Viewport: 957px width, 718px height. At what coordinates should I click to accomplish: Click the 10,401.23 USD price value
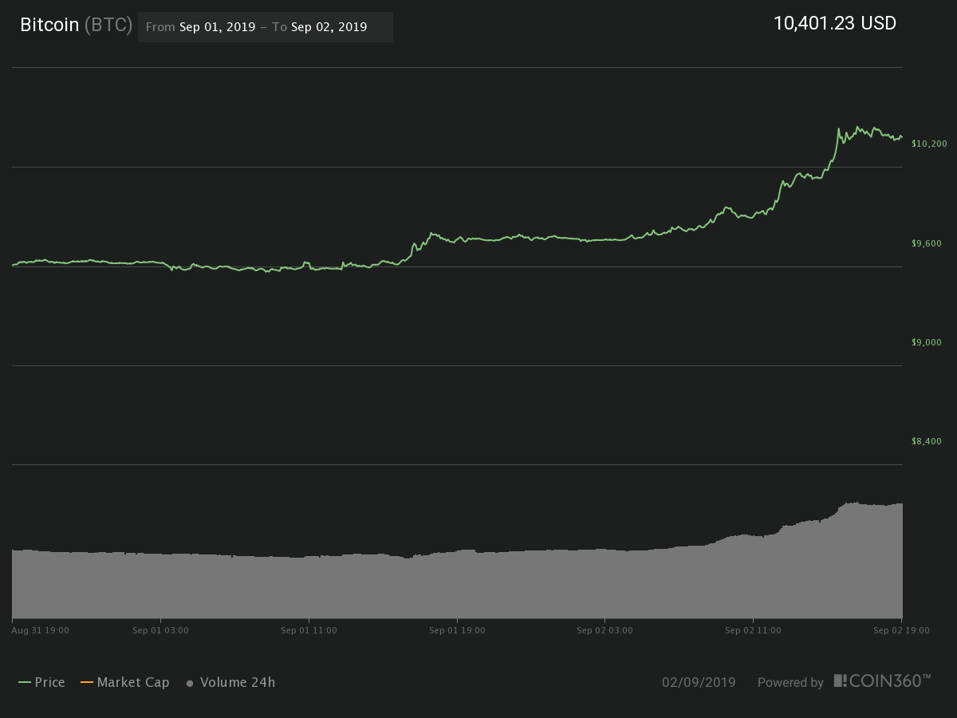pos(835,23)
